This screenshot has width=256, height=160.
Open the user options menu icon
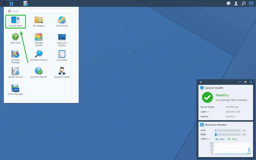pyautogui.click(x=236, y=3)
